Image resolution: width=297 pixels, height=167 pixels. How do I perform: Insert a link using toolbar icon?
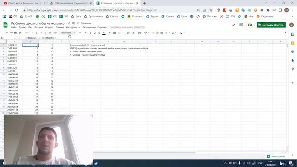(153, 33)
